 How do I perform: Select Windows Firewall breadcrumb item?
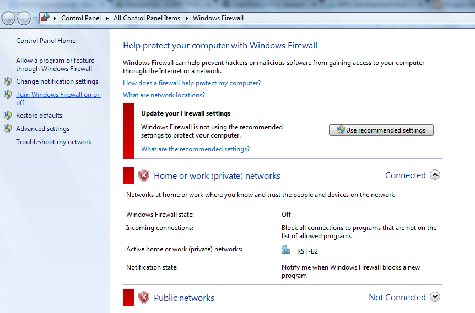218,18
